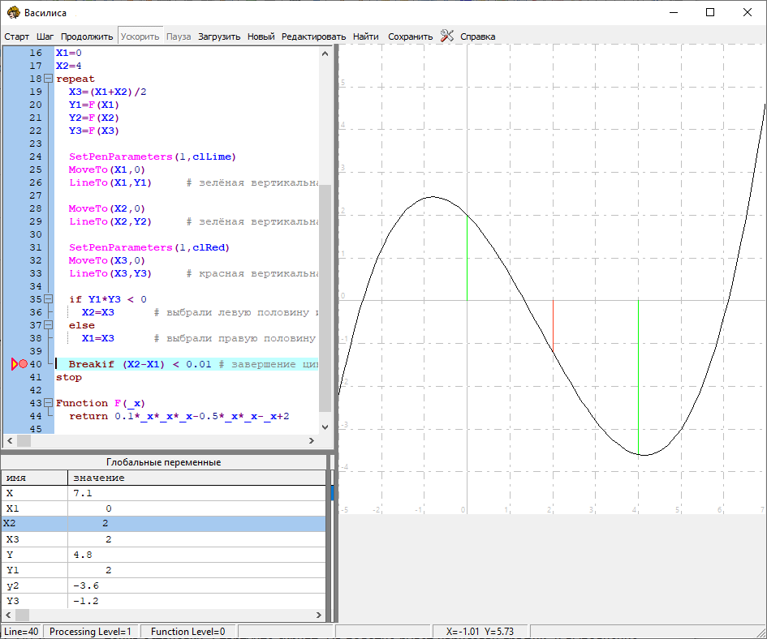The height and width of the screenshot is (639, 767).
Task: Open the Справка help menu
Action: coord(477,36)
